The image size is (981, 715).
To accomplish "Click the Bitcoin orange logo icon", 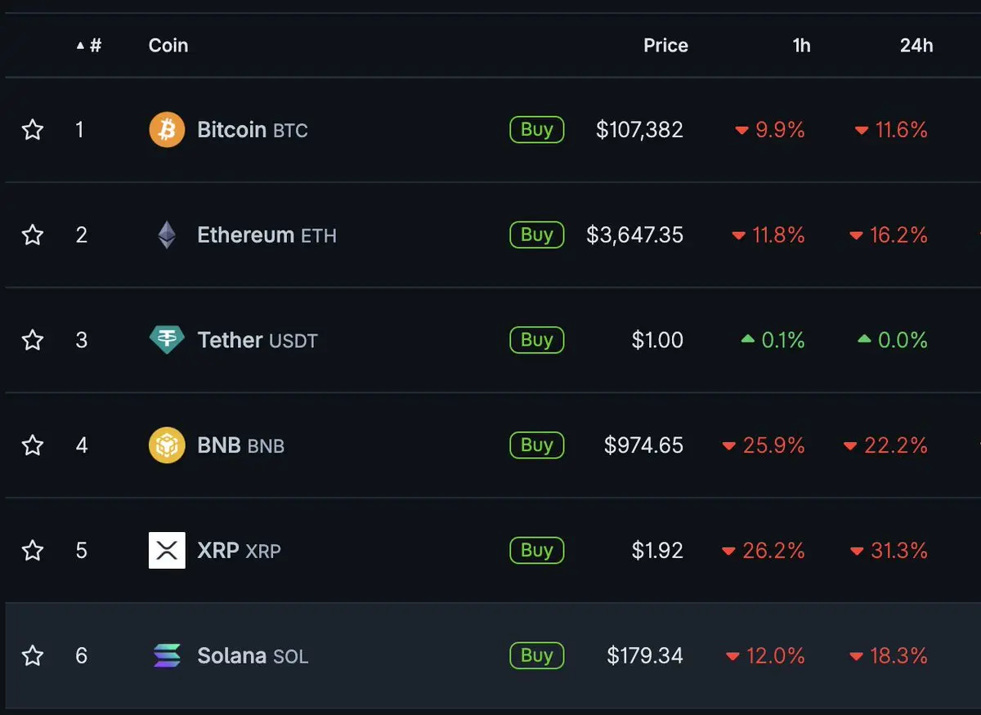I will tap(167, 130).
